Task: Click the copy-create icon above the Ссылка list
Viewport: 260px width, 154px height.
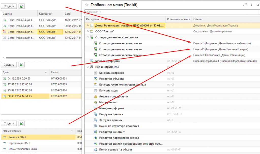Action: click(x=22, y=6)
